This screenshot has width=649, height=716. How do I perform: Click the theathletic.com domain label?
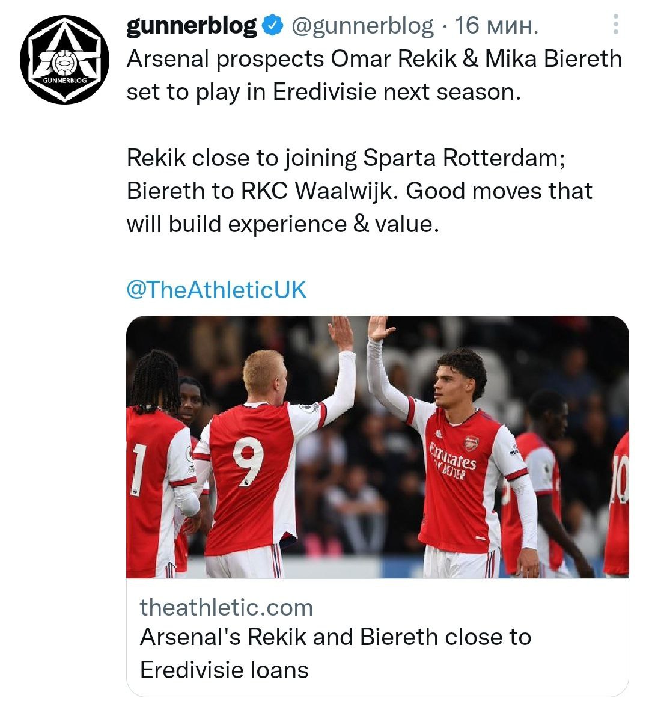[x=227, y=607]
